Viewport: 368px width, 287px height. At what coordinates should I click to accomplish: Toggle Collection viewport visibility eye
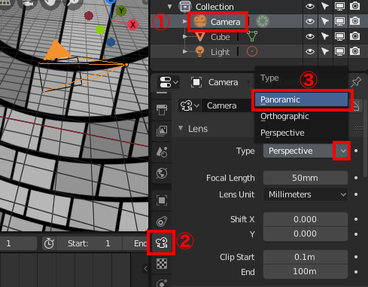310,6
